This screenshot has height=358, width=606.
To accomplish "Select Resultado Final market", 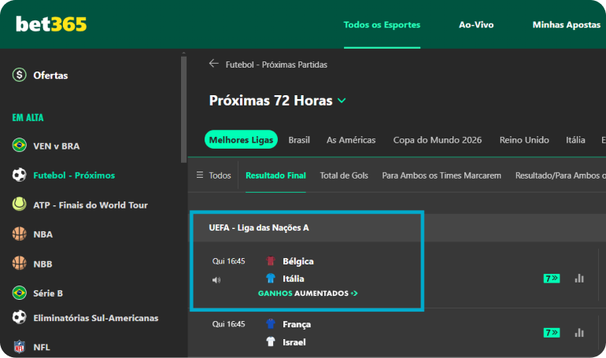I will pos(276,175).
